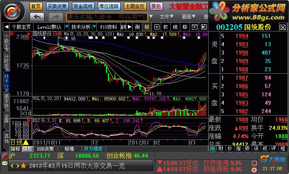Go forward with the right arrow button
289x174 pixels.
tap(56, 17)
